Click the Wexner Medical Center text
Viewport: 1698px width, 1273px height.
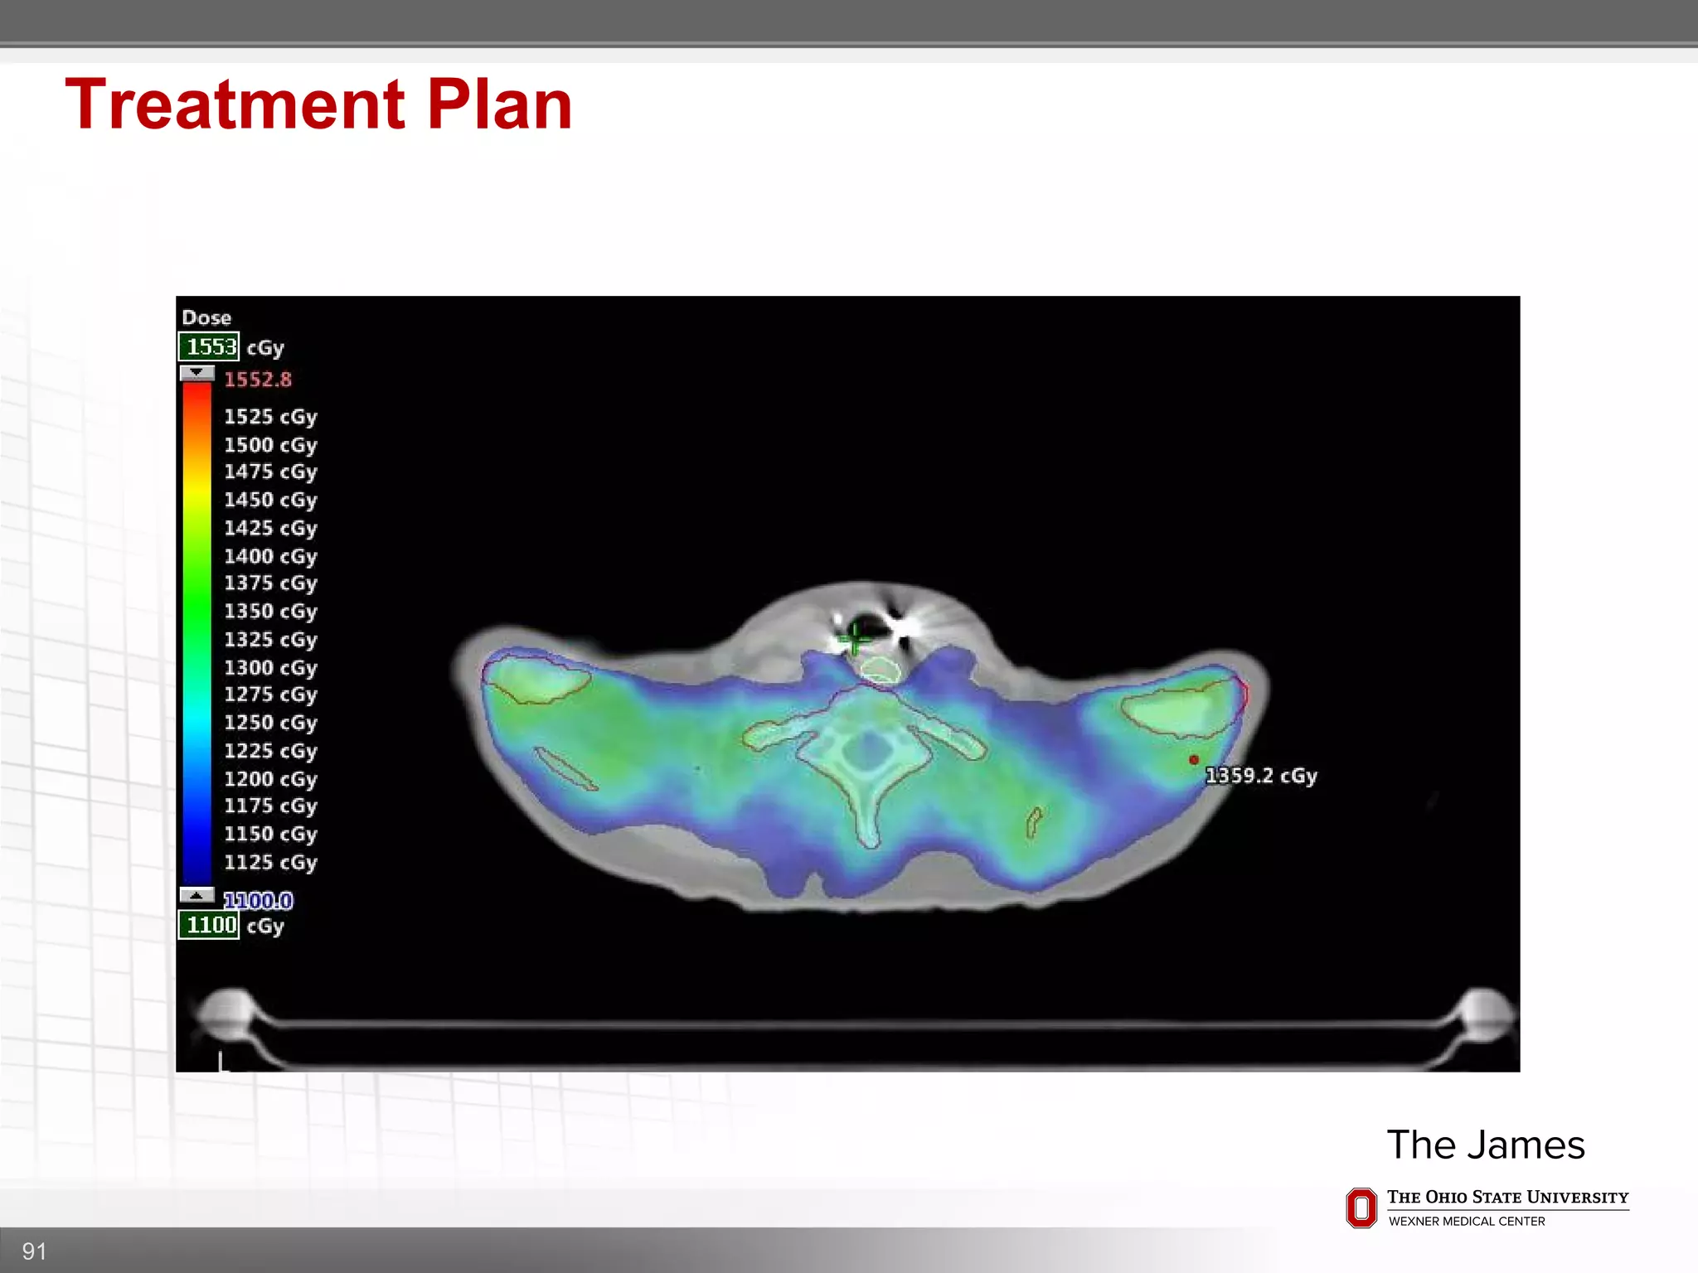tap(1467, 1221)
